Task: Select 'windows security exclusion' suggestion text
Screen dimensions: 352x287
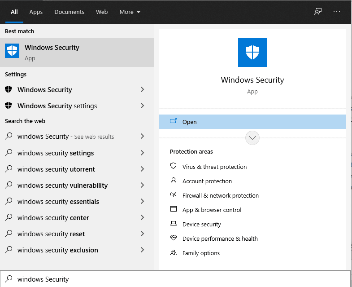Action: click(58, 250)
